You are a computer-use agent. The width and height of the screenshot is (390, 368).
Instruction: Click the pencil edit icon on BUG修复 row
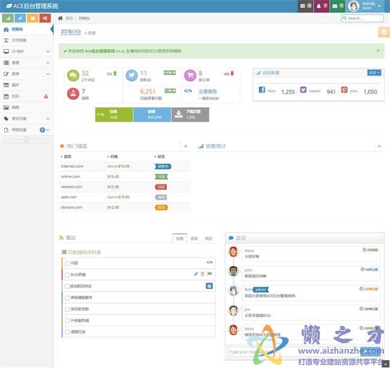point(196,274)
